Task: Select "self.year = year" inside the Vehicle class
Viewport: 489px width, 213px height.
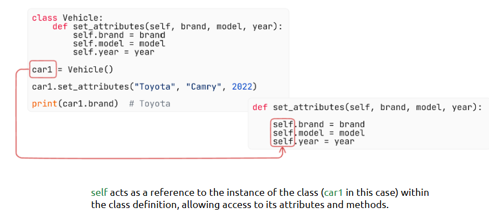Action: (114, 52)
